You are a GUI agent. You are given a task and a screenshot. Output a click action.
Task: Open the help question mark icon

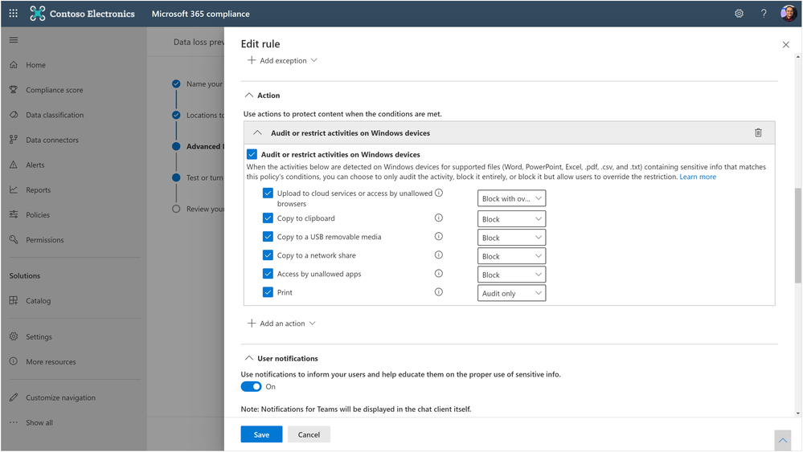764,14
